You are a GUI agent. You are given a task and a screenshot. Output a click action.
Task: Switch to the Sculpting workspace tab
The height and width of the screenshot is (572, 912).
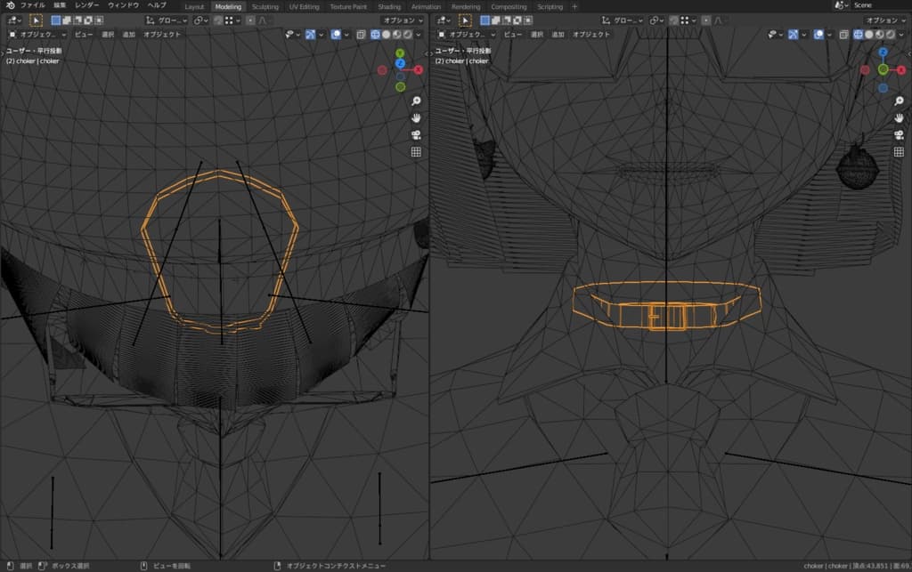(x=265, y=6)
